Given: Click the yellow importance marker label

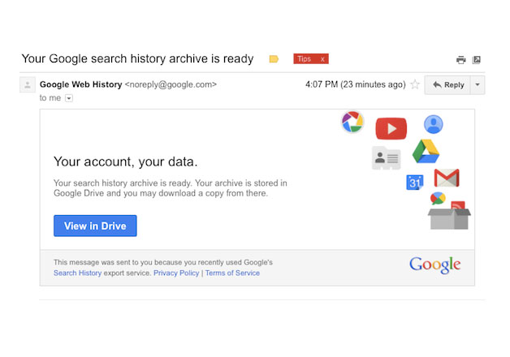Looking at the screenshot, I should [x=274, y=58].
